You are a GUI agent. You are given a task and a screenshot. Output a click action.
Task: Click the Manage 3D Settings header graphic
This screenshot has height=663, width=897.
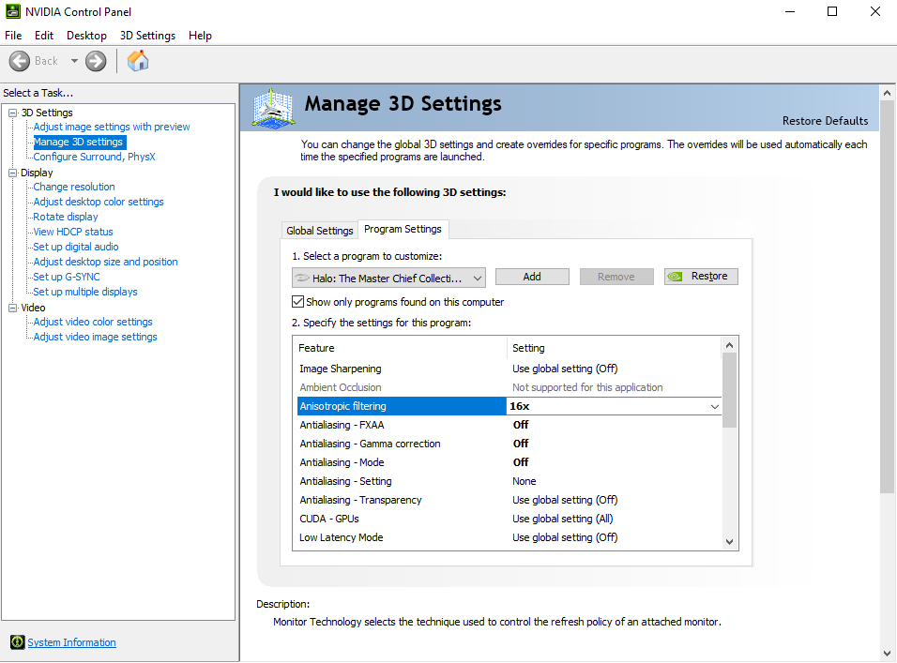pos(273,108)
